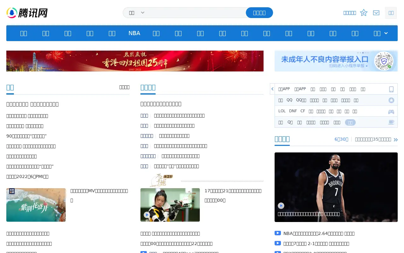404x253 pixels.
Task: Click the double chevron beside the 35 headline
Action: tap(396, 139)
